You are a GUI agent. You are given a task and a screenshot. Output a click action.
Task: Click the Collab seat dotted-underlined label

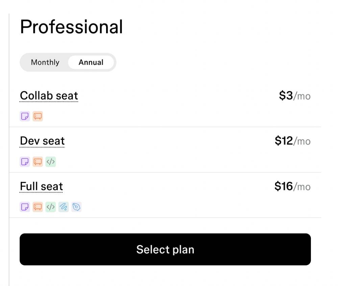pos(49,96)
